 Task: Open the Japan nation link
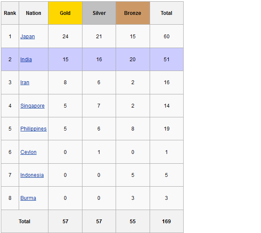coord(28,37)
